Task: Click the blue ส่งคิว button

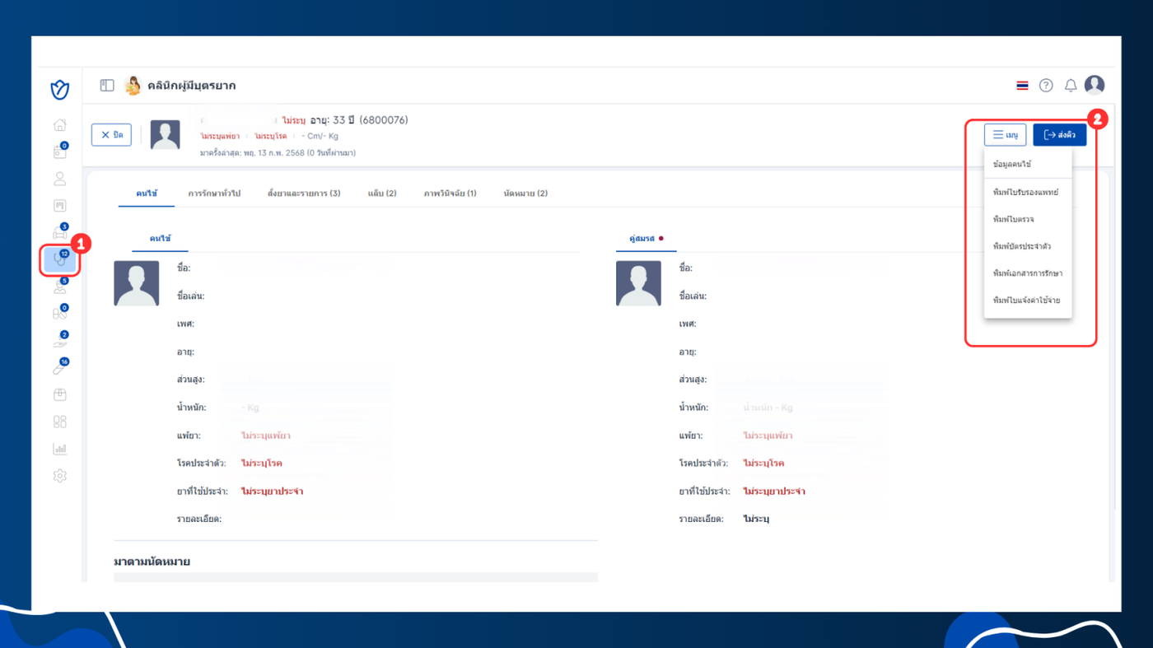Action: (x=1060, y=134)
